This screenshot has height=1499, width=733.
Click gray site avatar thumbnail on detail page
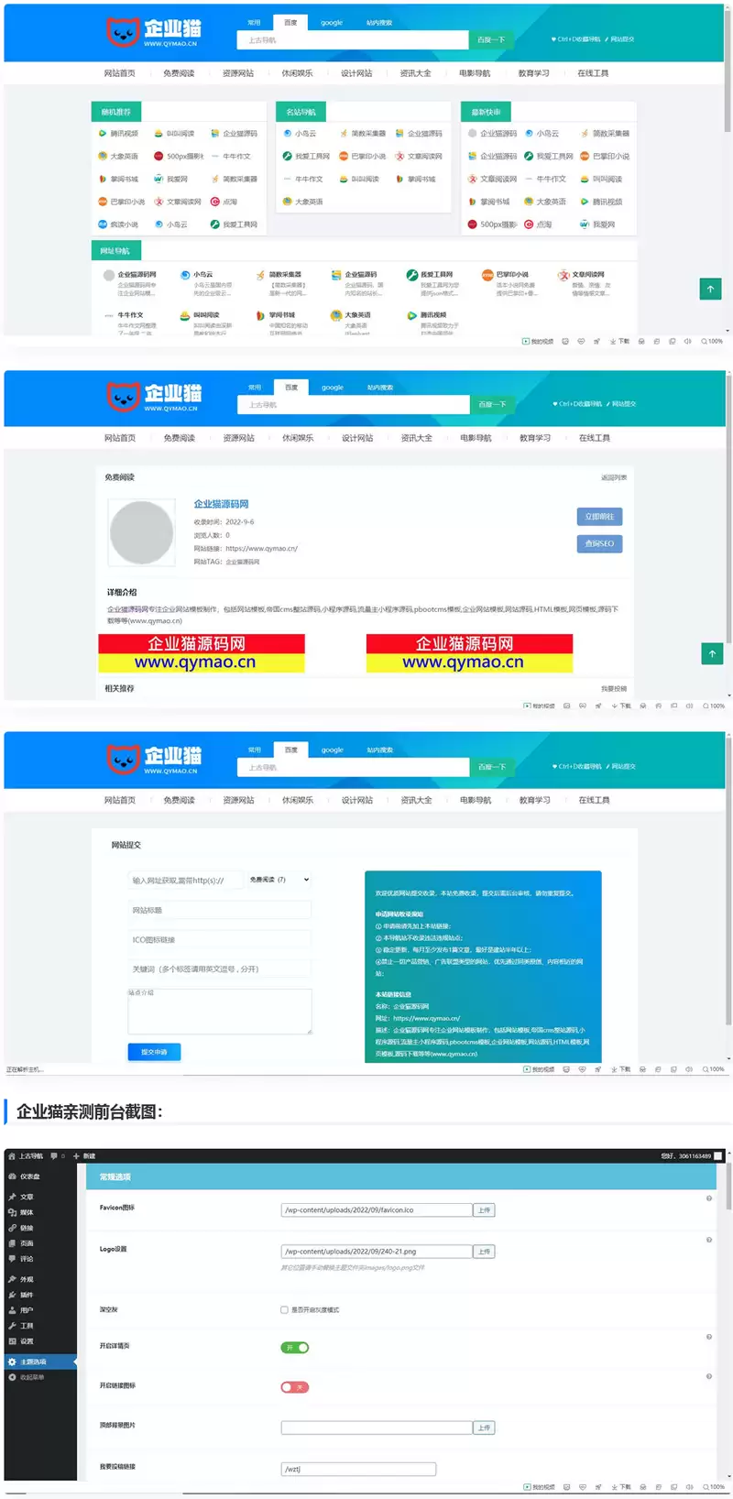coord(141,532)
